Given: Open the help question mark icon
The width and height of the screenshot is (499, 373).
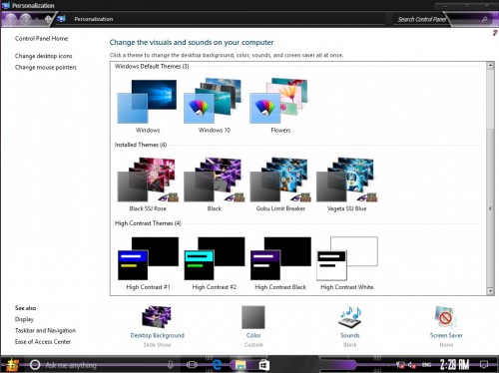Looking at the screenshot, I should point(495,33).
